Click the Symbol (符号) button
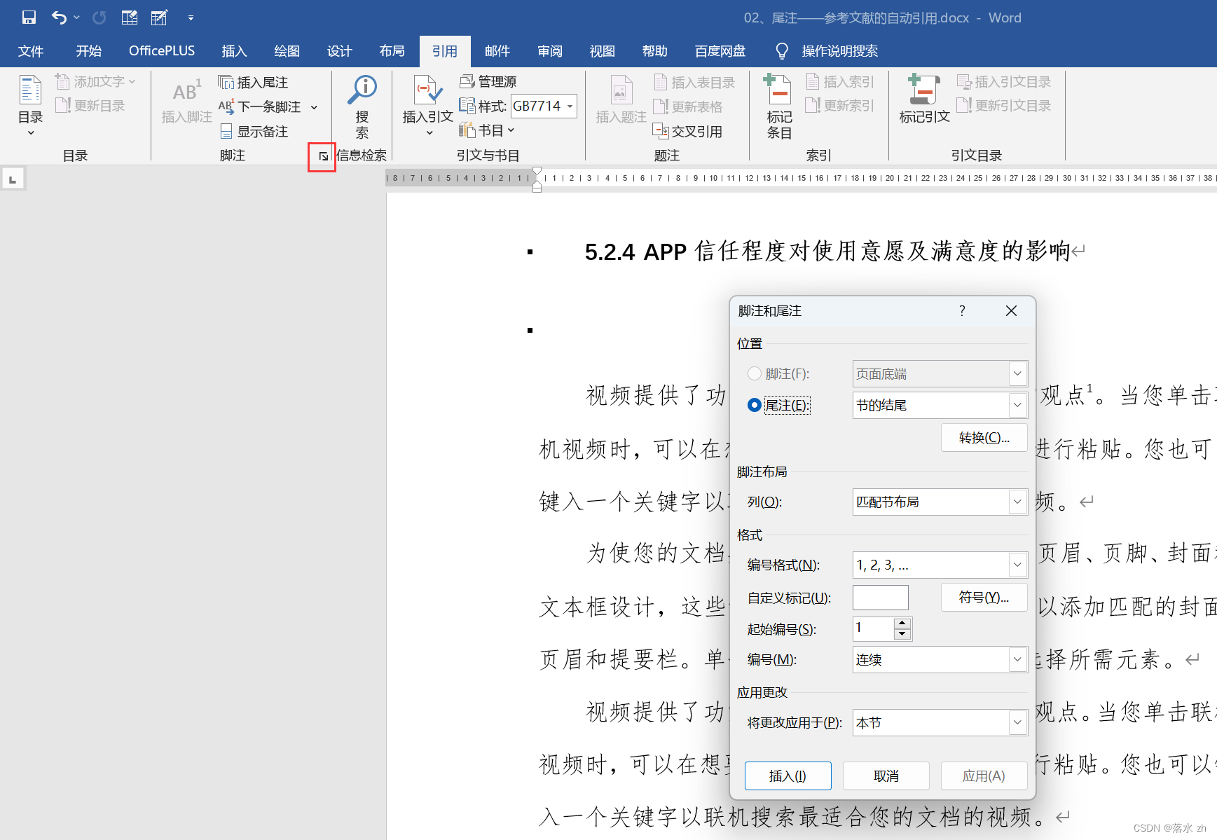The width and height of the screenshot is (1217, 840). pos(984,597)
